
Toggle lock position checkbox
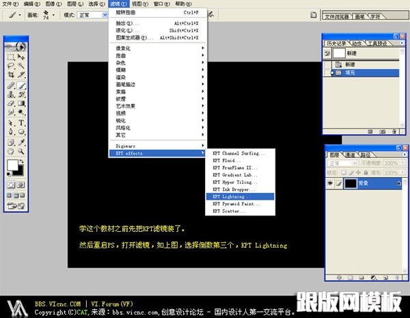pos(358,172)
